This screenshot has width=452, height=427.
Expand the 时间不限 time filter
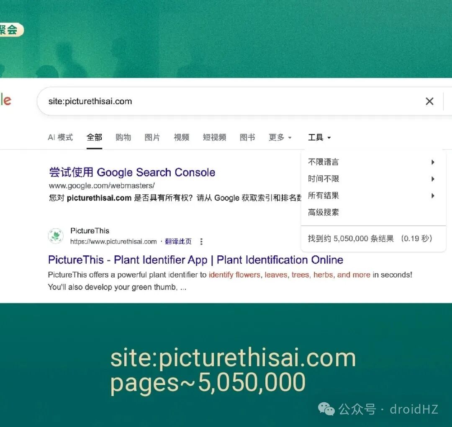(371, 179)
